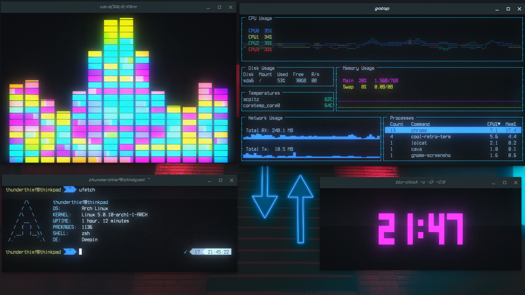Click the Mem% column header in Processes
The image size is (525, 295).
coord(511,124)
